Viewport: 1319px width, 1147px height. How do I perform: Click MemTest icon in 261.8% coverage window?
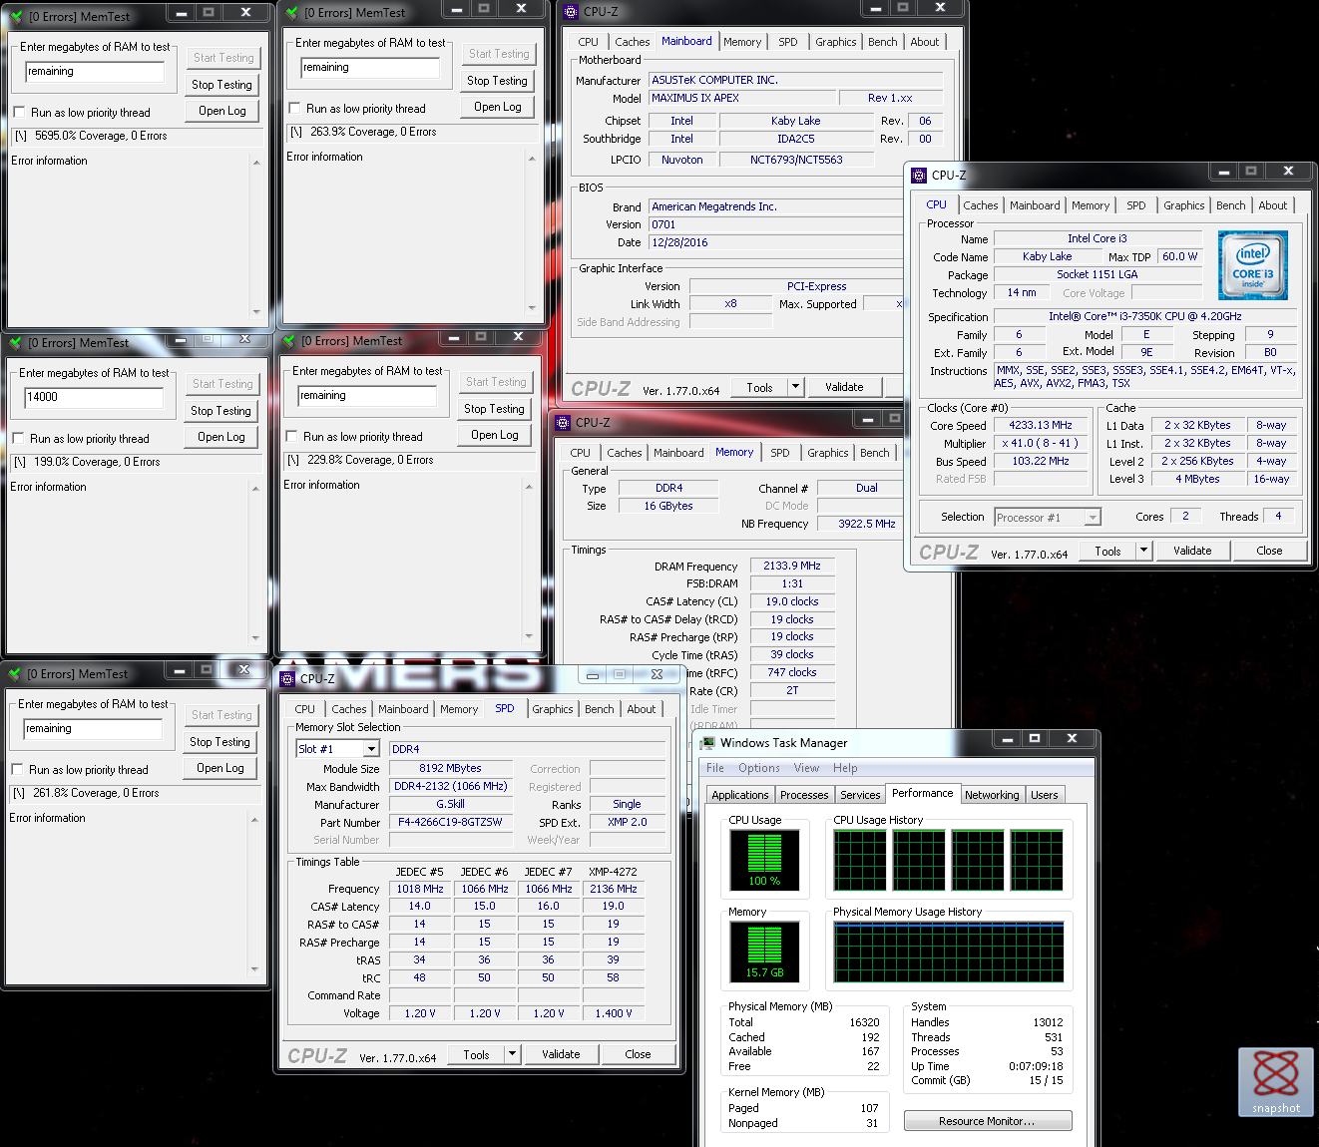[x=15, y=674]
